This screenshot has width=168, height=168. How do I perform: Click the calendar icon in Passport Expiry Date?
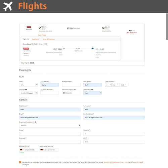(64, 93)
